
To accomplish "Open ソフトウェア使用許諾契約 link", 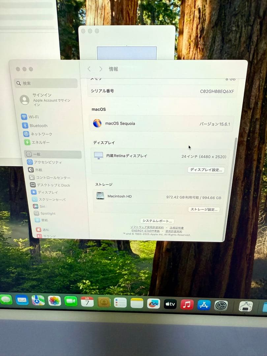I will [x=147, y=227].
